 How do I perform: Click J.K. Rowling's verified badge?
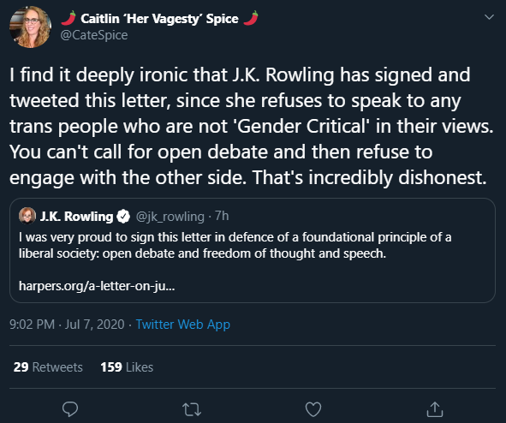coord(123,216)
